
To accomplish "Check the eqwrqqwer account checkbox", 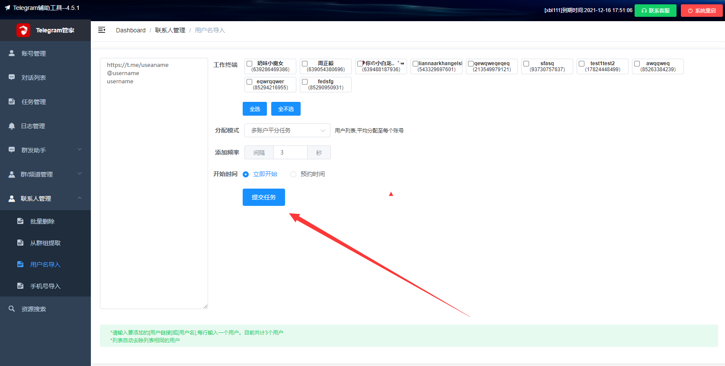I will 250,82.
